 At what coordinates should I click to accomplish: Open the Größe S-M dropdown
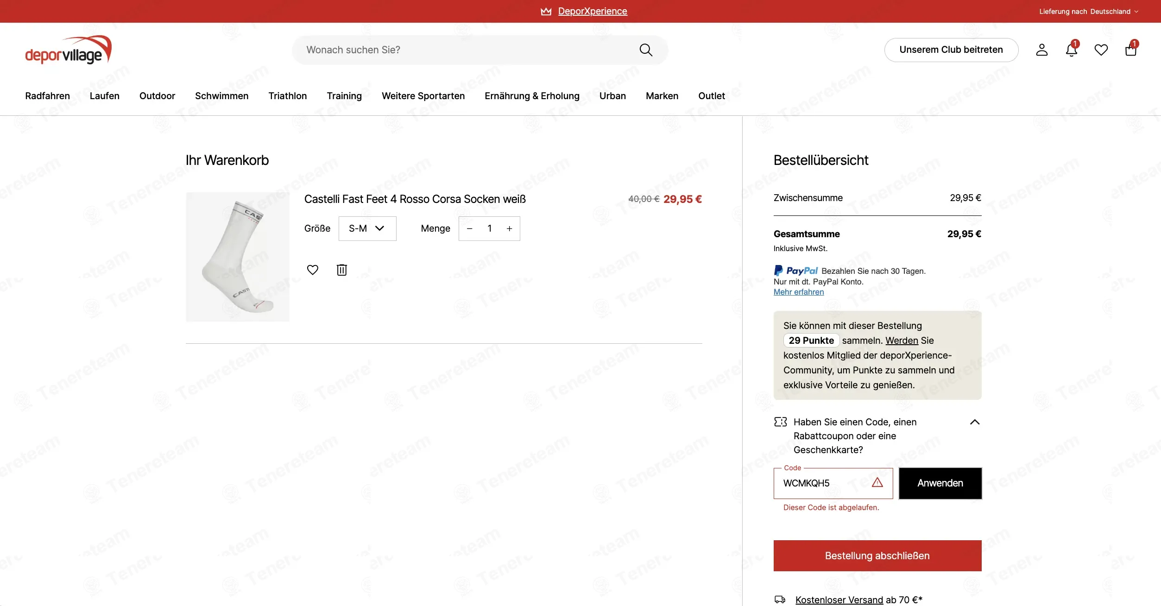[367, 228]
